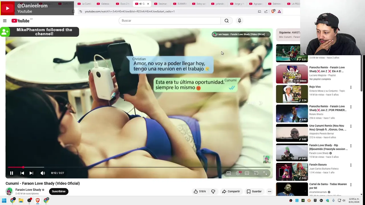Screen dimensions: 365x205
Task: Open Una Cunumi Remix thumbnail
Action: (x=292, y=133)
